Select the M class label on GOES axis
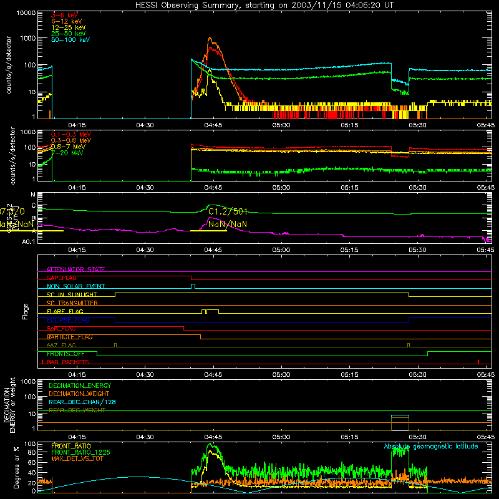 [33, 195]
